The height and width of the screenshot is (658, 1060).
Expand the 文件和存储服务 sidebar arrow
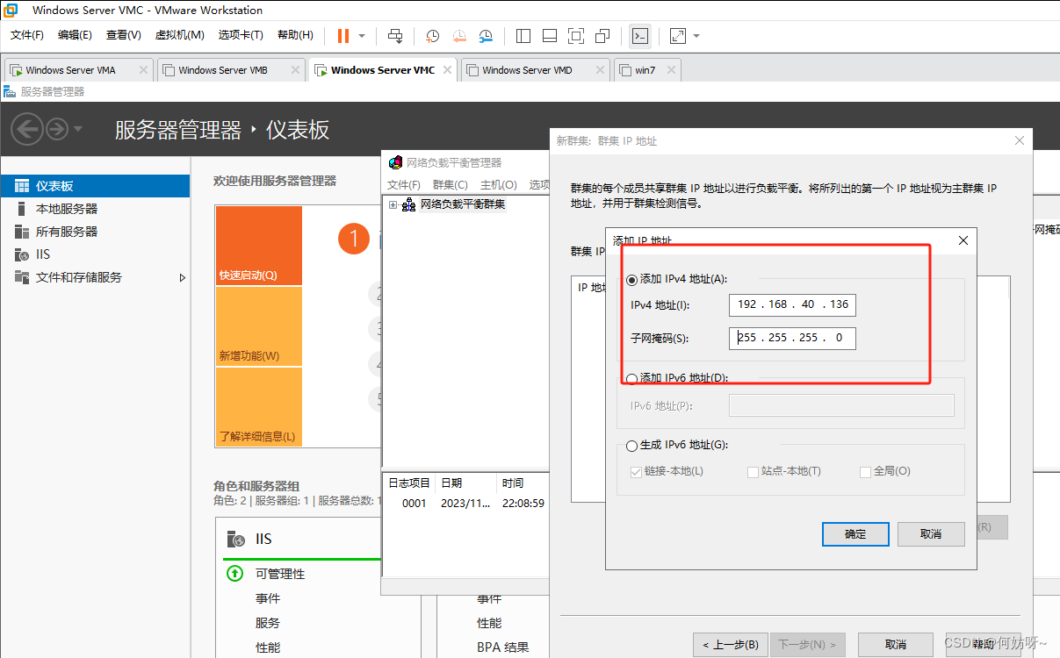pyautogui.click(x=183, y=278)
